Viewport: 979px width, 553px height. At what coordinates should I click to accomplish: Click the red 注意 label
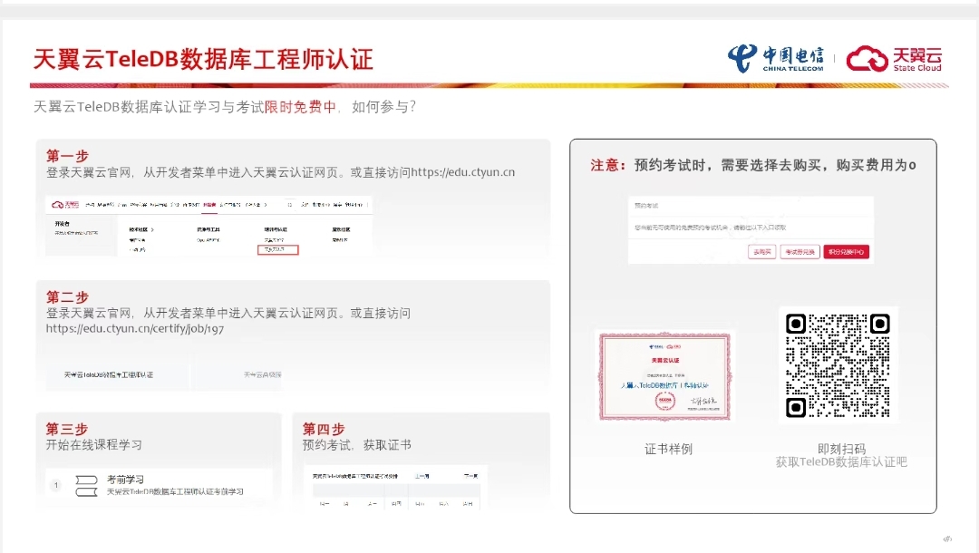608,165
